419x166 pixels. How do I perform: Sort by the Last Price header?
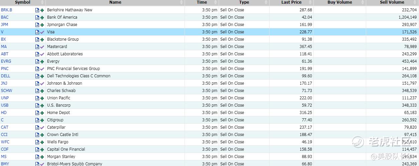point(292,2)
